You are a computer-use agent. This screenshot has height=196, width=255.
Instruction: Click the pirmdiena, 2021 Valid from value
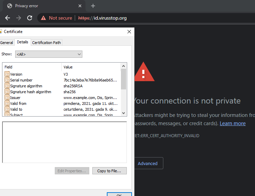click(x=90, y=104)
